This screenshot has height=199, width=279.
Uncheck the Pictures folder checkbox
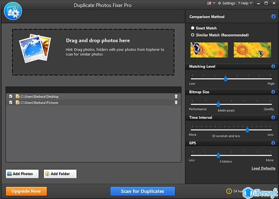(x=11, y=102)
